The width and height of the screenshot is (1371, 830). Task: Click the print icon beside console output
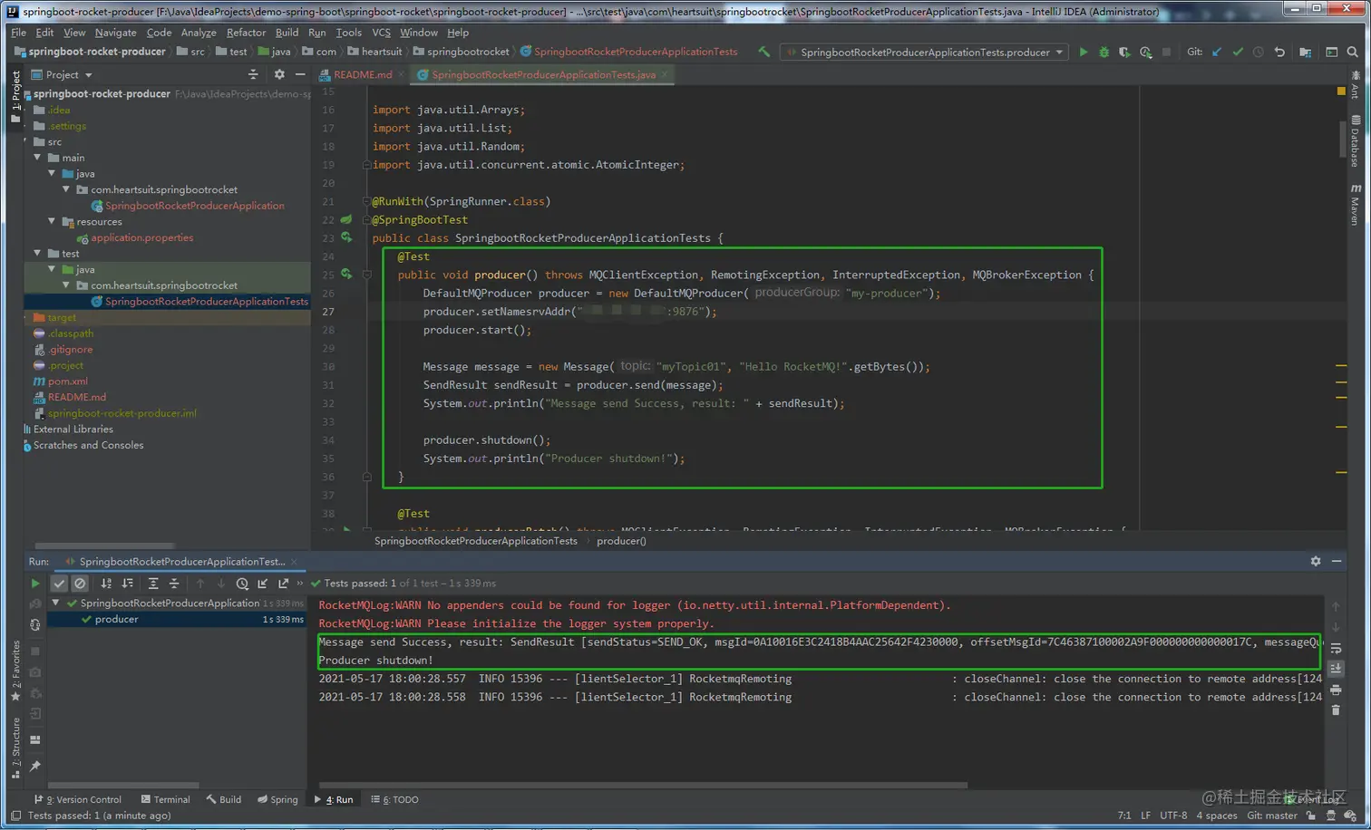coord(1336,690)
